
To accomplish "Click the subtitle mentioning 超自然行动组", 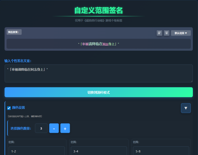I will tap(99, 21).
